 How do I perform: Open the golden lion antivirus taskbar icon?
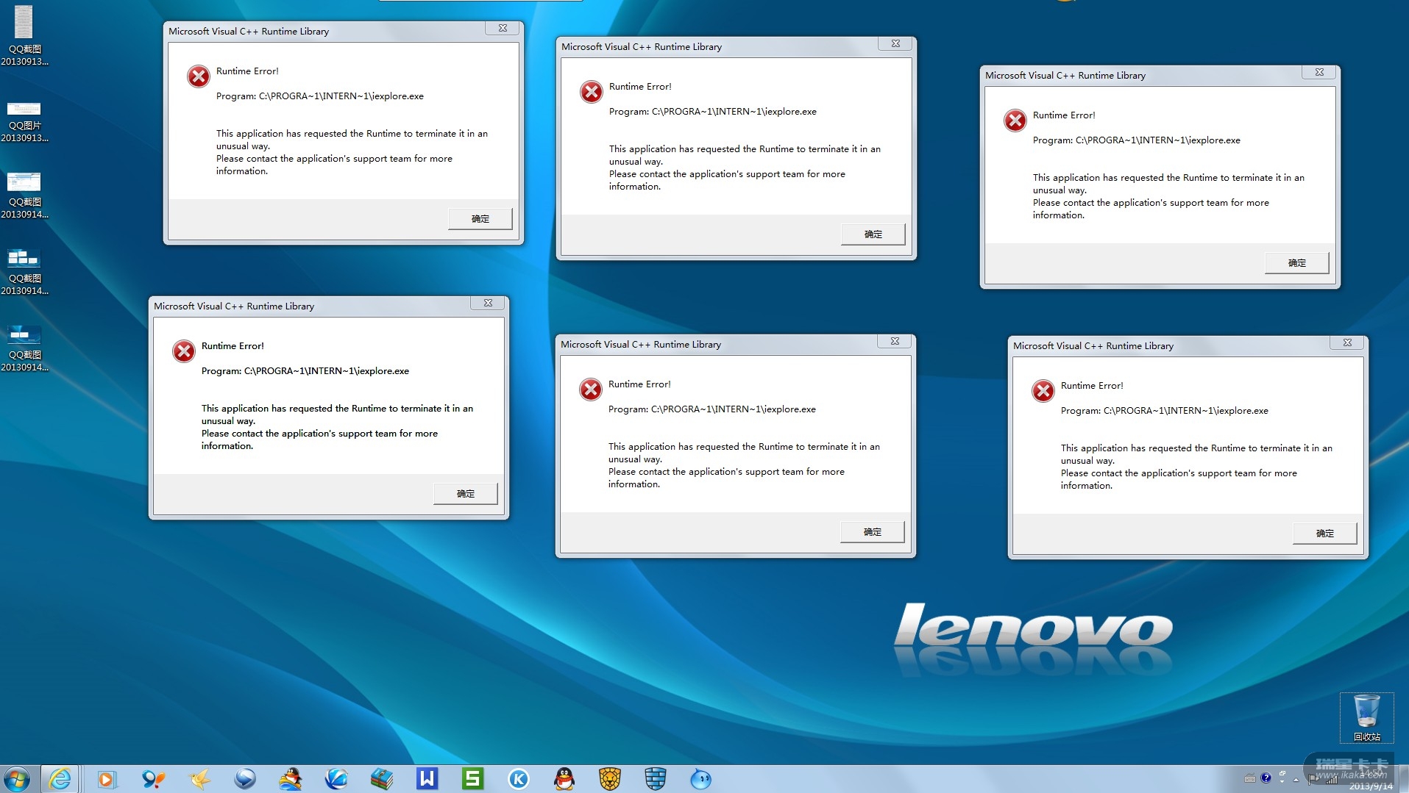[610, 779]
